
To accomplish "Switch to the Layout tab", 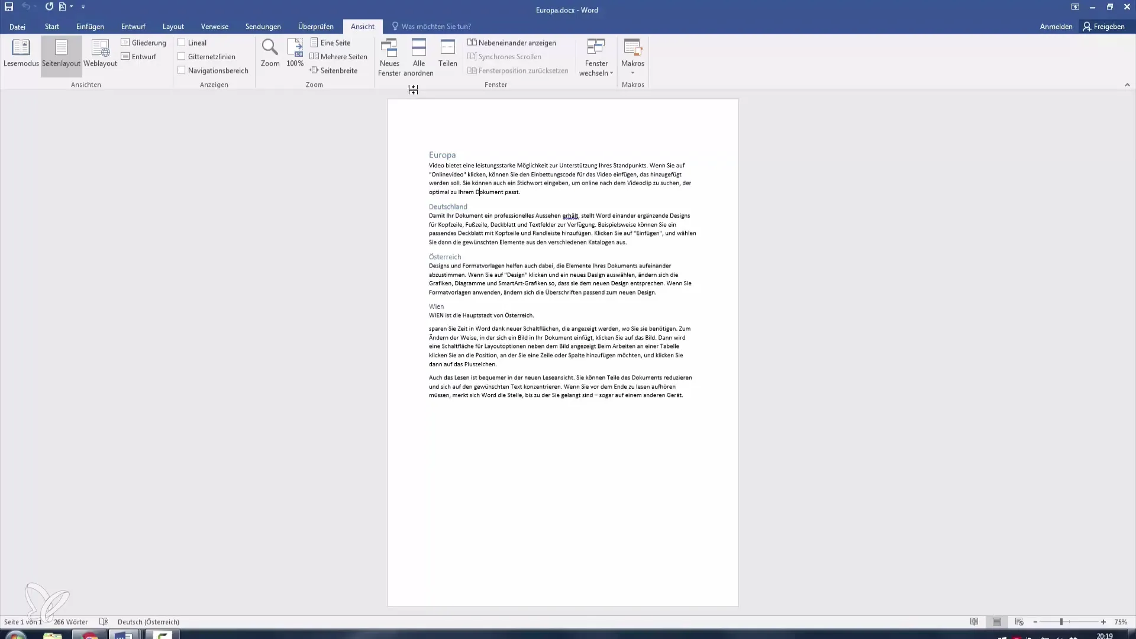I will (173, 27).
